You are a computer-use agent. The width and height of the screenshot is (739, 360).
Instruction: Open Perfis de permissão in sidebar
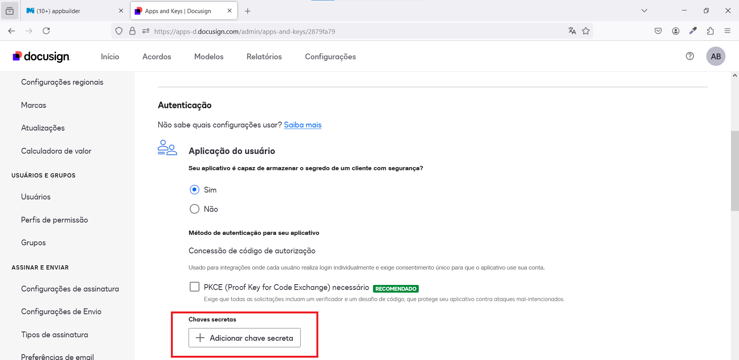click(55, 220)
